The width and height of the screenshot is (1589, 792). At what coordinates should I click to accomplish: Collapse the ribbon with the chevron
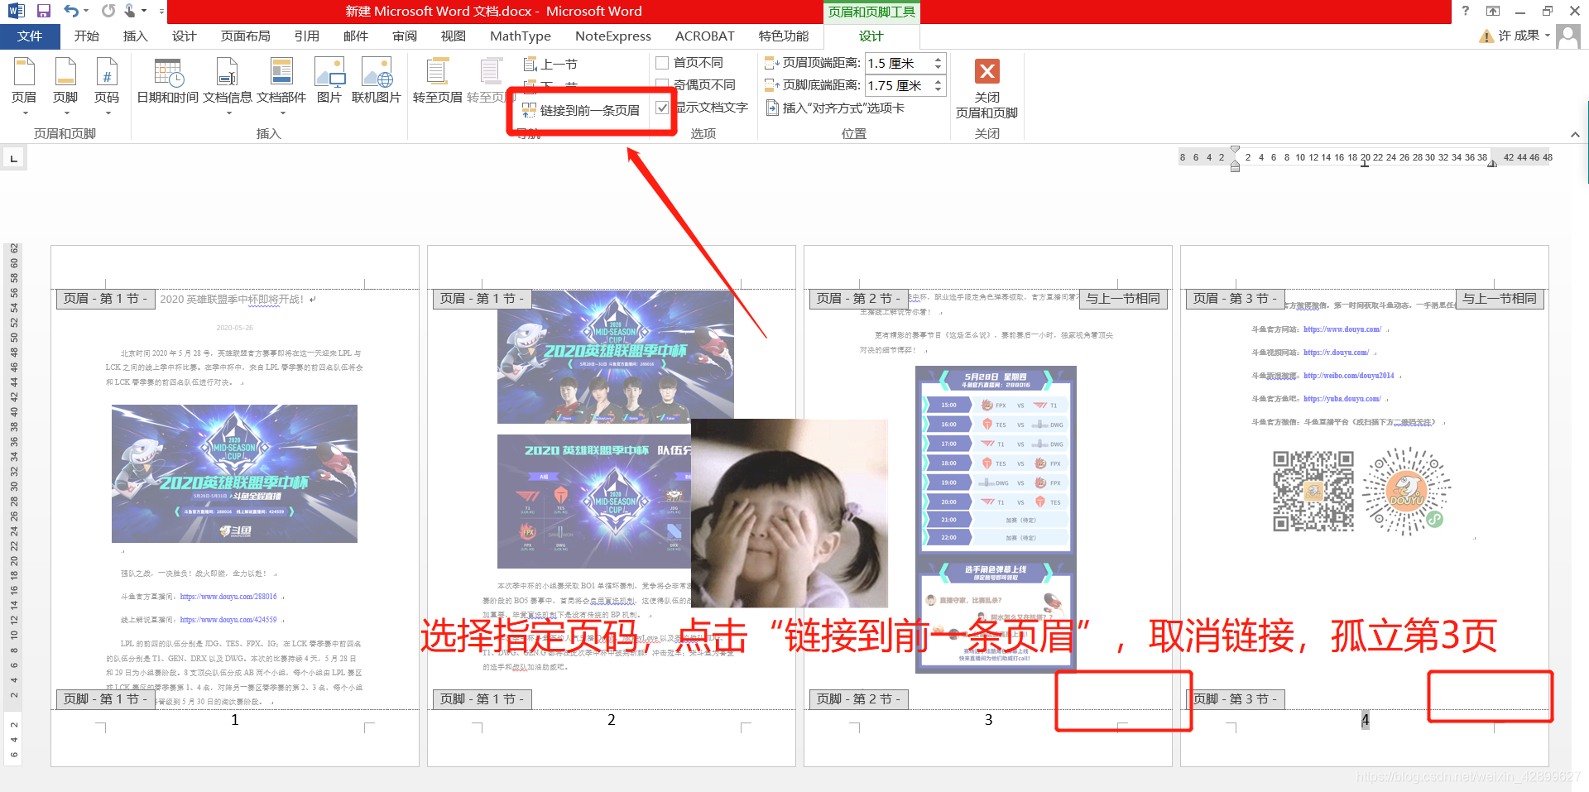(x=1575, y=134)
